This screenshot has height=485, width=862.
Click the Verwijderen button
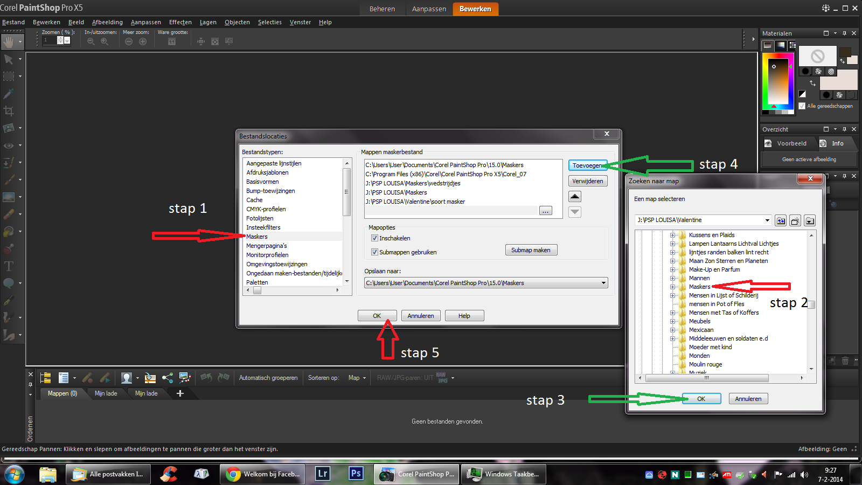point(588,181)
